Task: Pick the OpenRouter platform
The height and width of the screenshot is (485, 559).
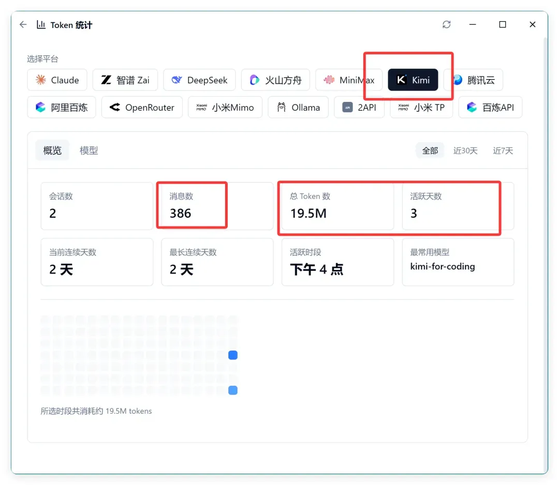Action: point(142,107)
